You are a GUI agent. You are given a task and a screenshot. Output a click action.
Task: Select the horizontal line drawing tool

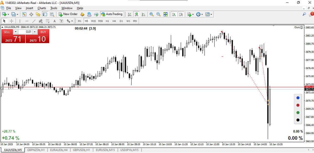click(27, 21)
